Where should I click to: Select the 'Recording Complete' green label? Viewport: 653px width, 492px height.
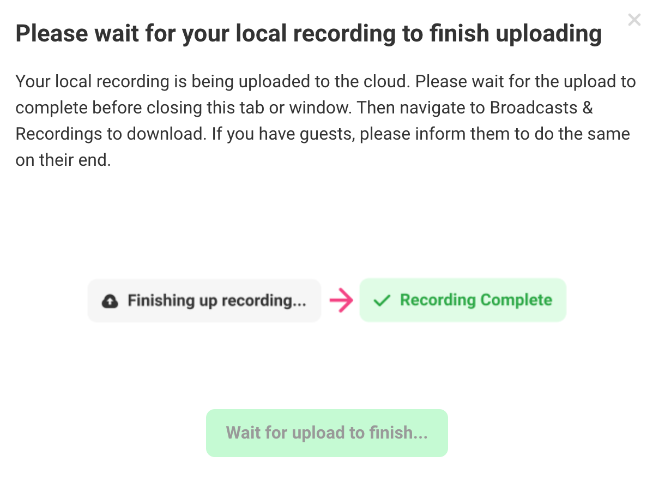pos(476,300)
